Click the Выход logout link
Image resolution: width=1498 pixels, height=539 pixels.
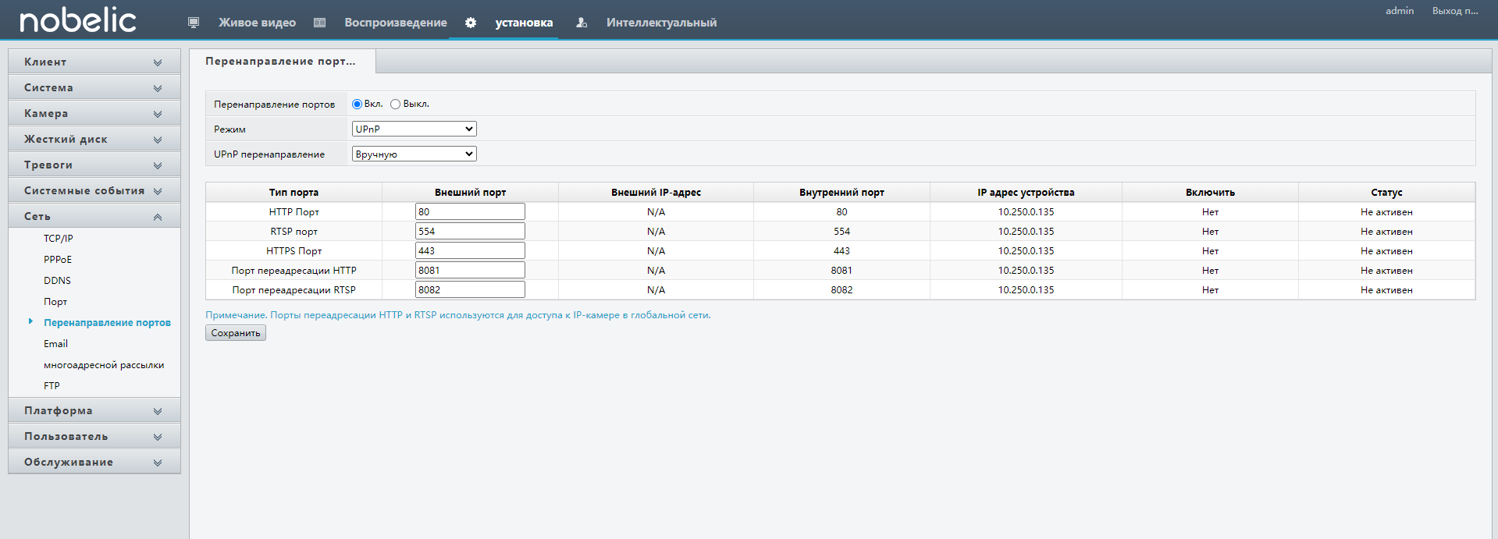[1455, 11]
